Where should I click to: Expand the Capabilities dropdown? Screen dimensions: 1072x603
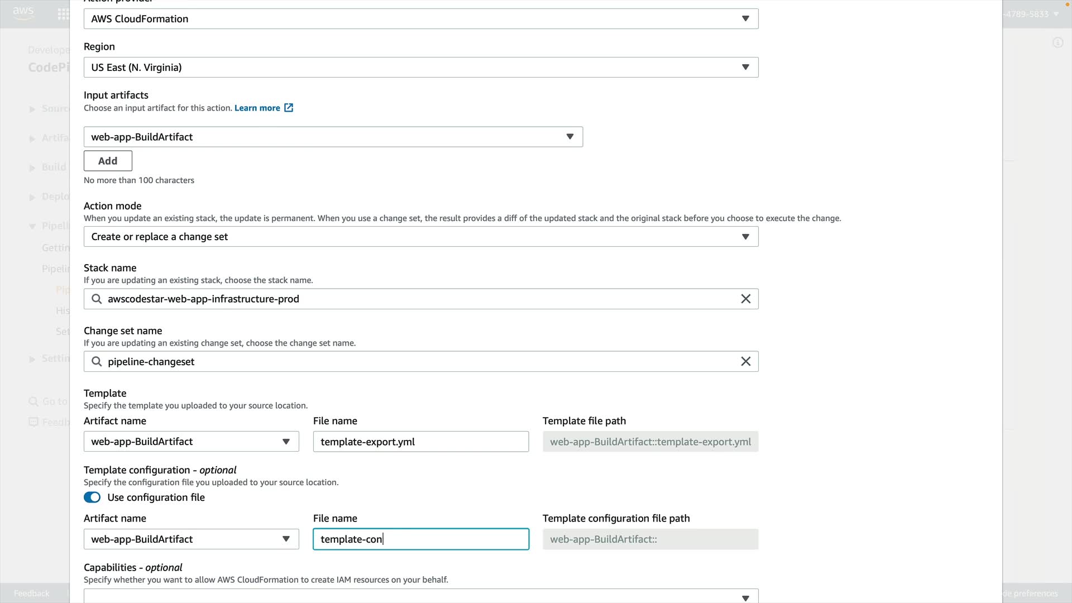tap(420, 596)
